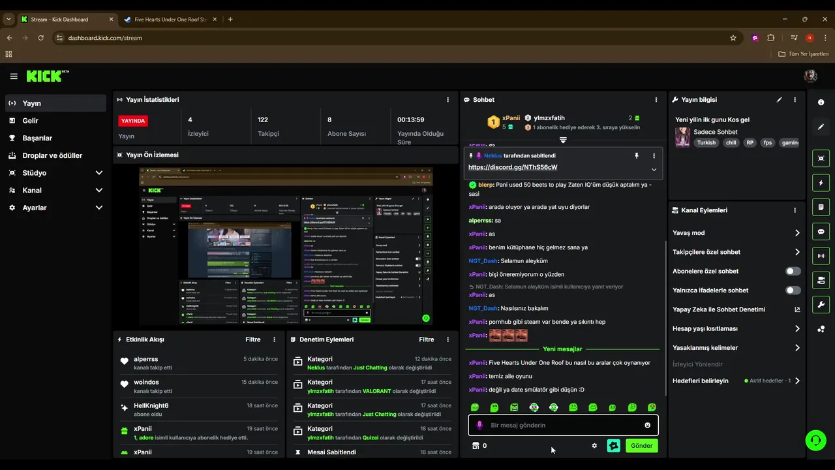Open Kanal Eylemleri three-dot menu
This screenshot has width=835, height=470.
pos(795,210)
